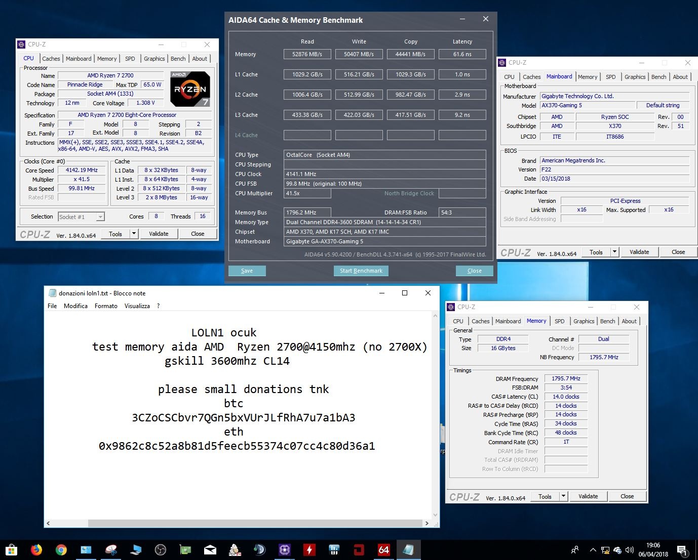Screen dimensions: 698x560
Task: Click Close button in Memory CPU-Z window
Action: (627, 496)
